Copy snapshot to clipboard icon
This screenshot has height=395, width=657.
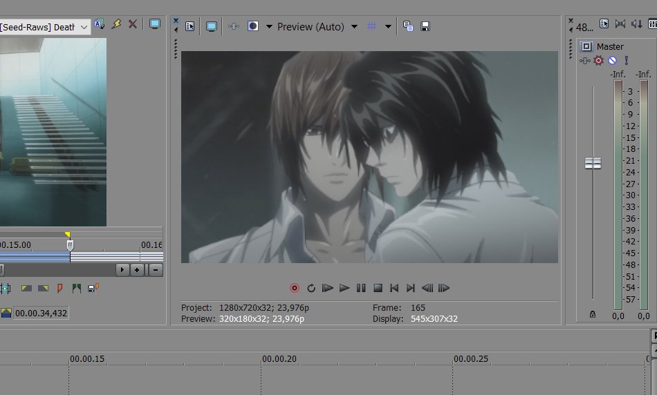[408, 26]
